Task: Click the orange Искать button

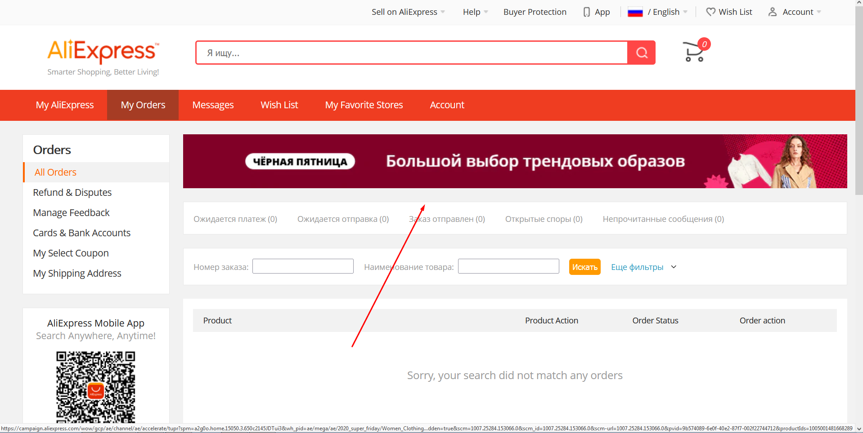Action: coord(584,267)
